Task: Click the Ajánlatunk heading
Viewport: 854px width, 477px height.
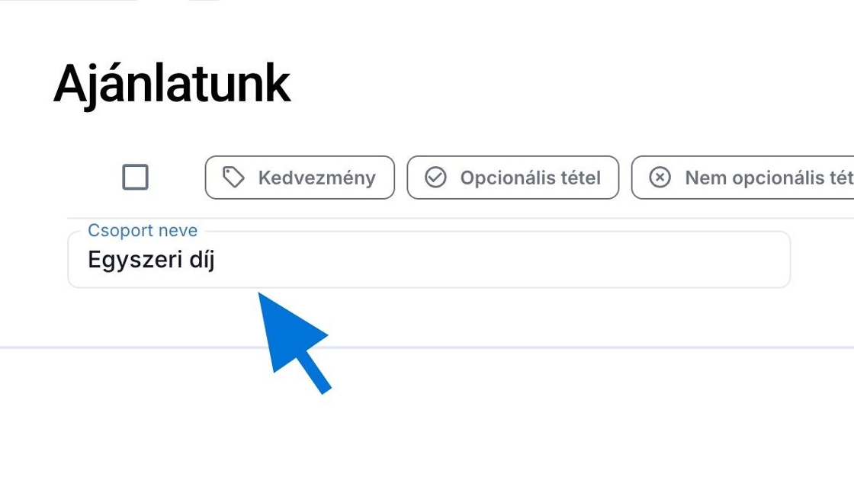Action: (x=172, y=84)
